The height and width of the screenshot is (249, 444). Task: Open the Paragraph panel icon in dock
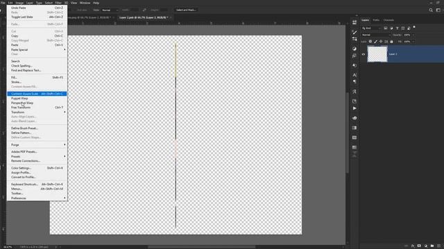(355, 82)
